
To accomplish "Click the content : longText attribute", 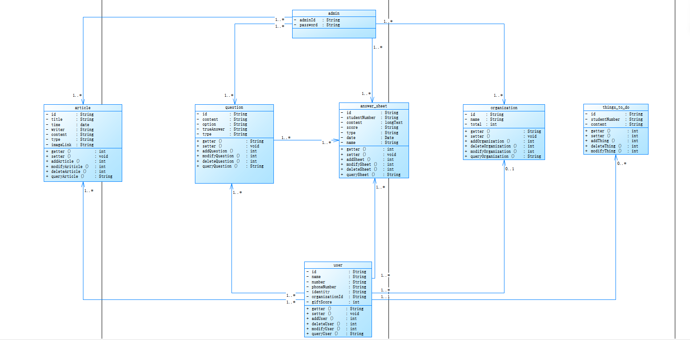I will pos(372,123).
